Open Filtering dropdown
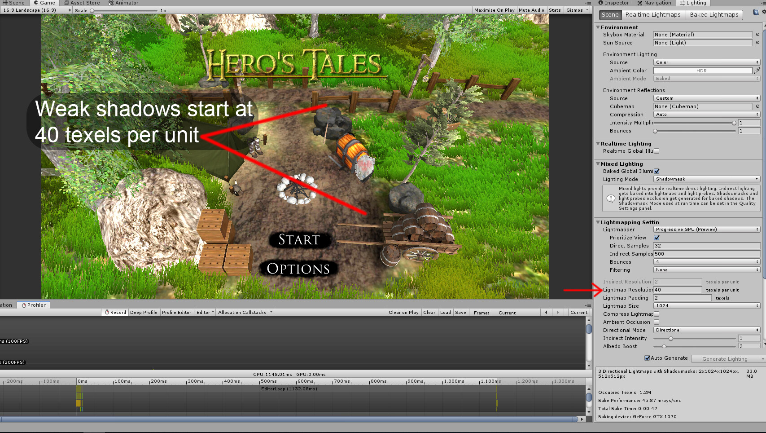Image resolution: width=766 pixels, height=433 pixels. tap(706, 270)
